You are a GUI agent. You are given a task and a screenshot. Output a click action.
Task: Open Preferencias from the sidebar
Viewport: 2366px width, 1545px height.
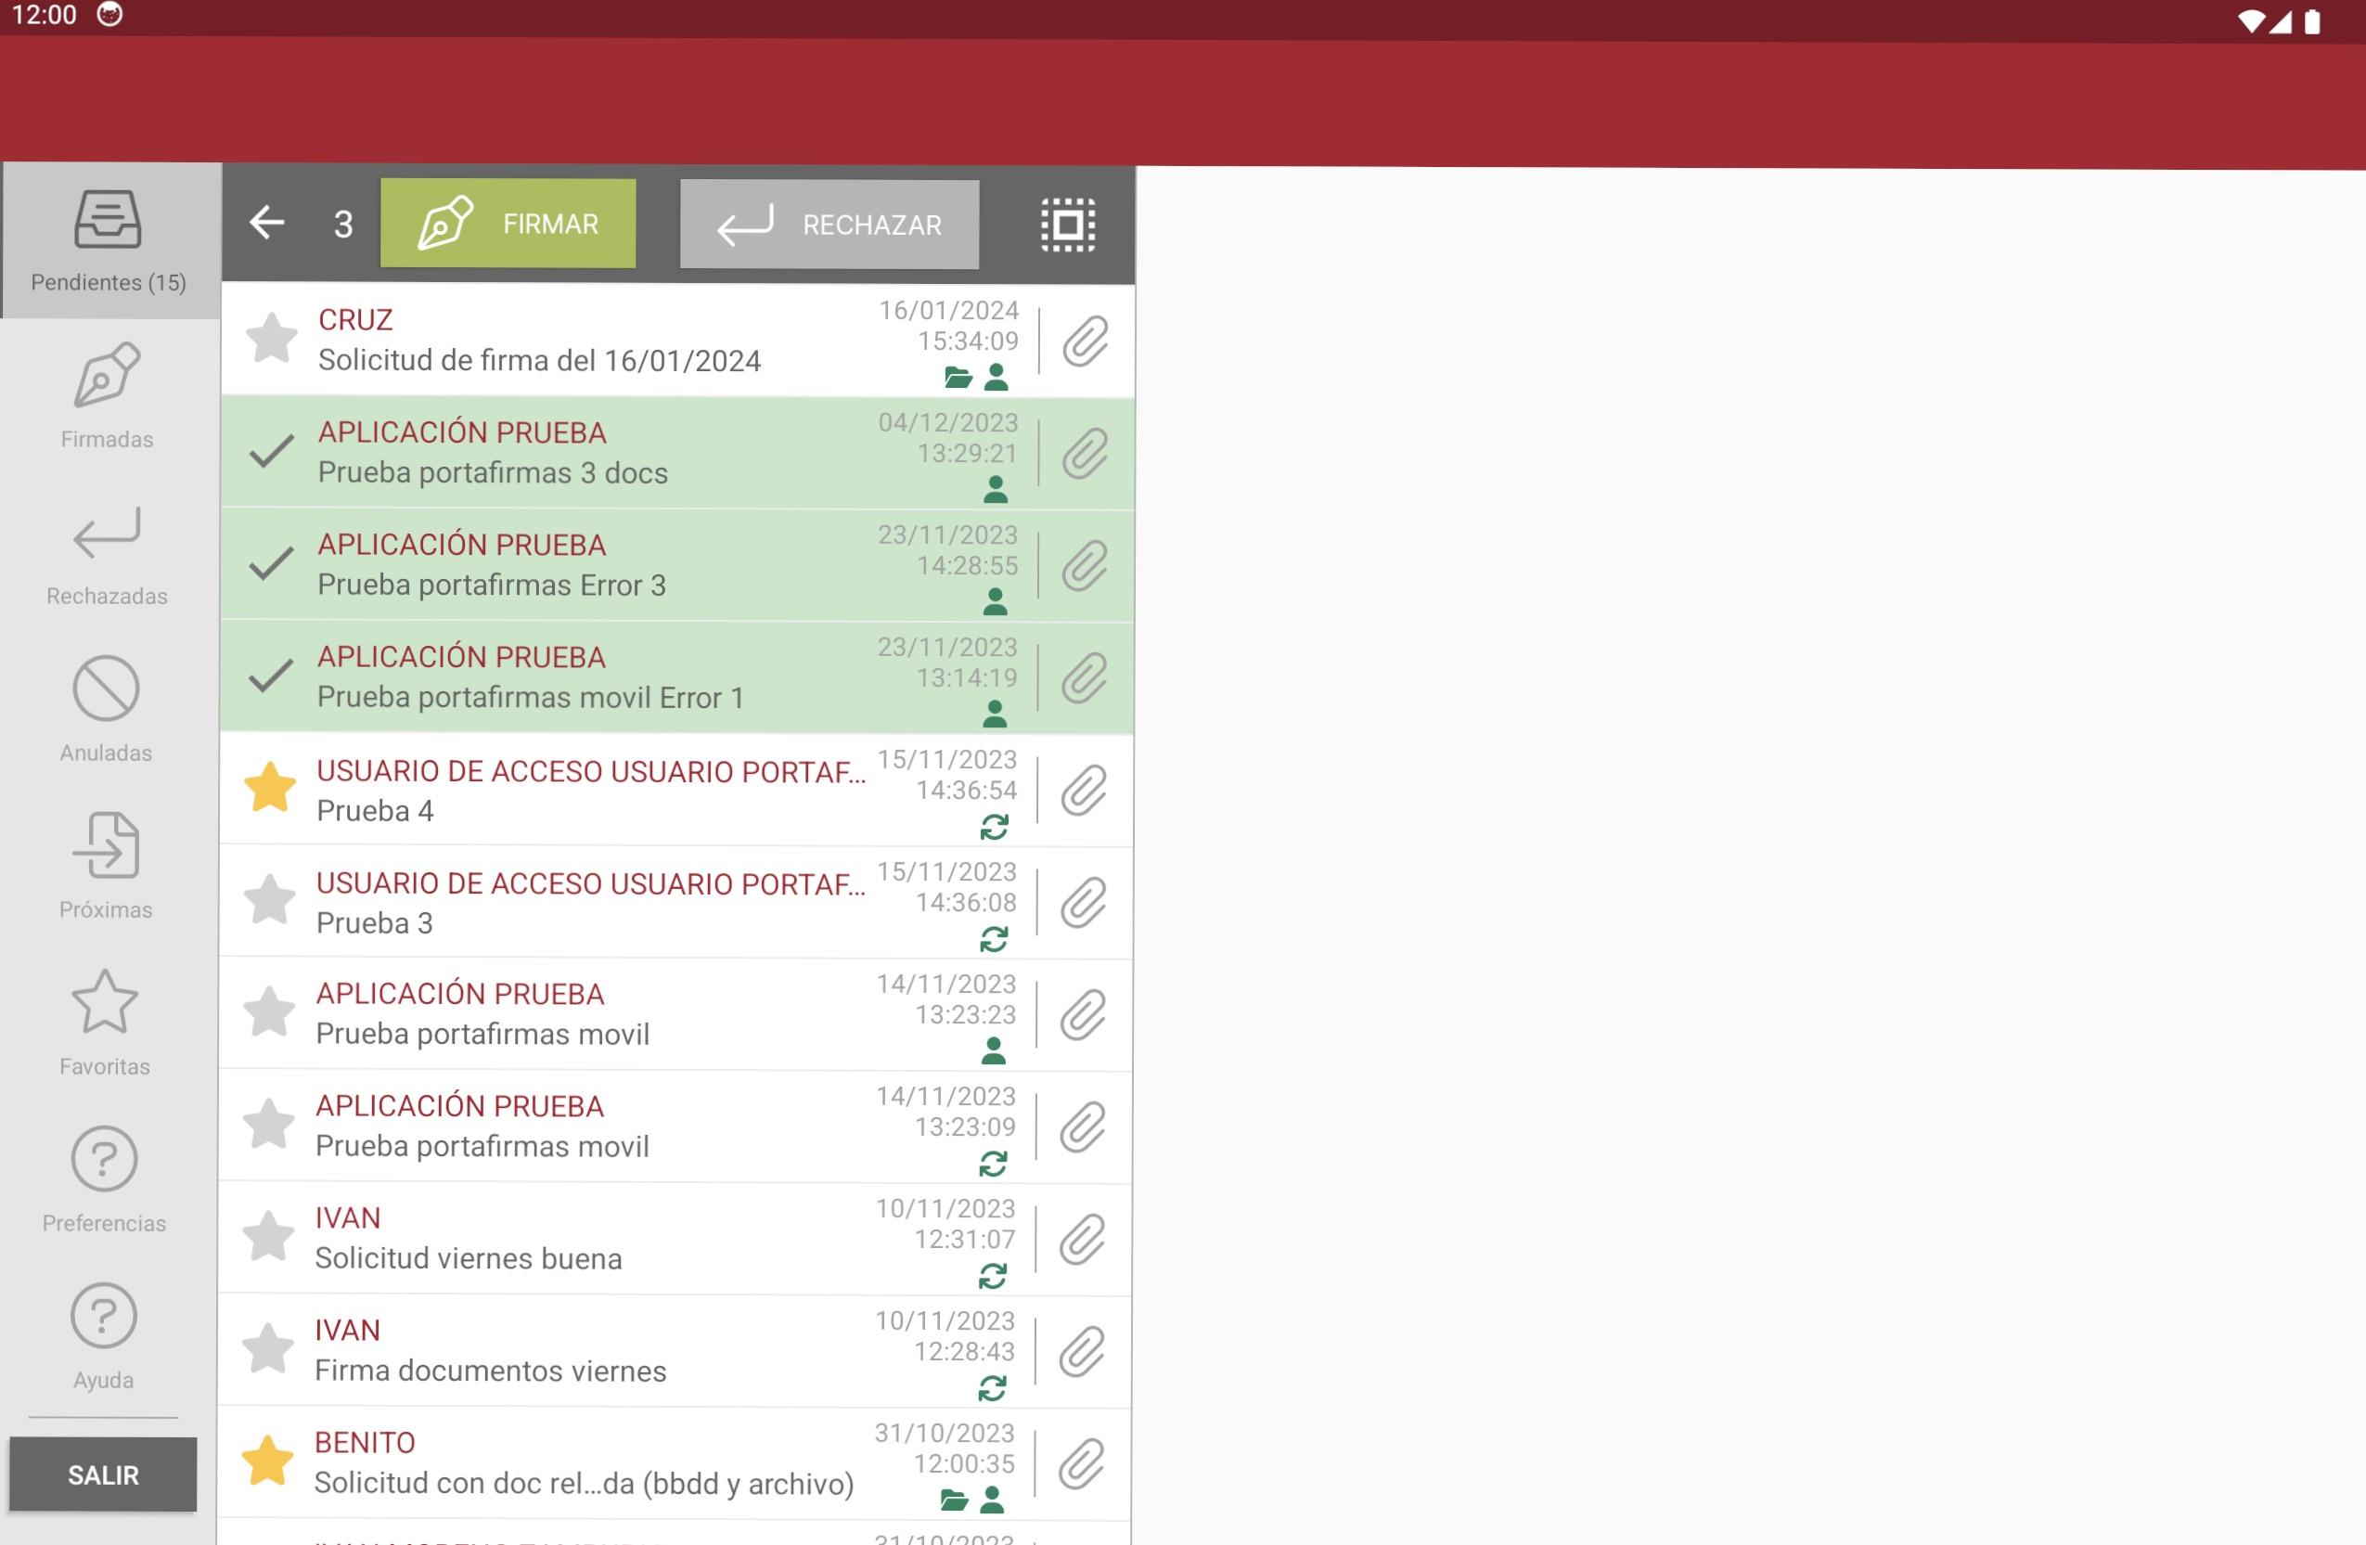click(104, 1180)
